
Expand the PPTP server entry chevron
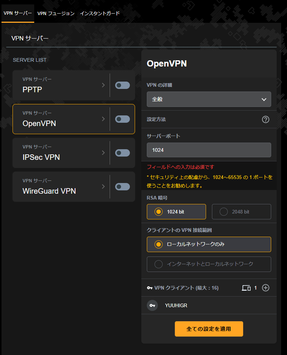pyautogui.click(x=103, y=85)
